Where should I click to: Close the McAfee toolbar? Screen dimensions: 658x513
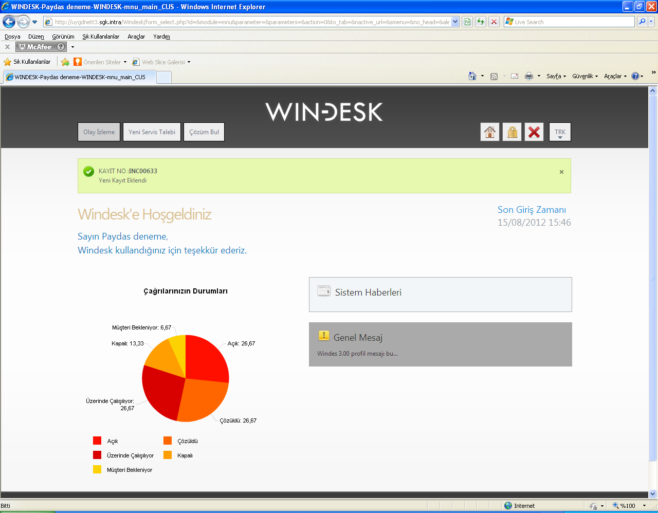point(7,47)
